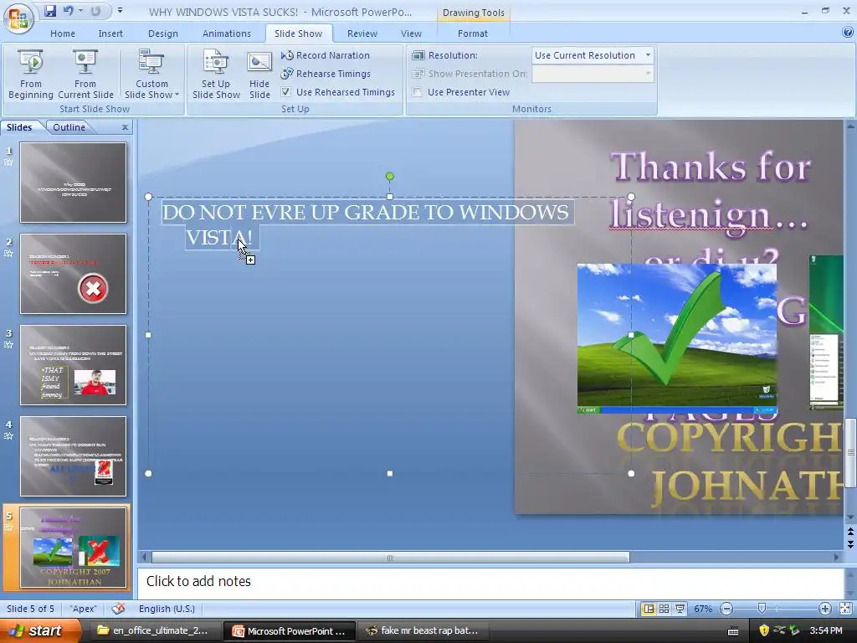Open the Review ribbon tab
The width and height of the screenshot is (857, 643).
point(362,33)
